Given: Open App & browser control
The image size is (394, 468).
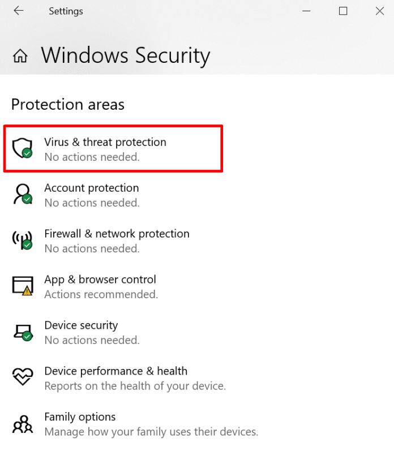Looking at the screenshot, I should click(100, 280).
